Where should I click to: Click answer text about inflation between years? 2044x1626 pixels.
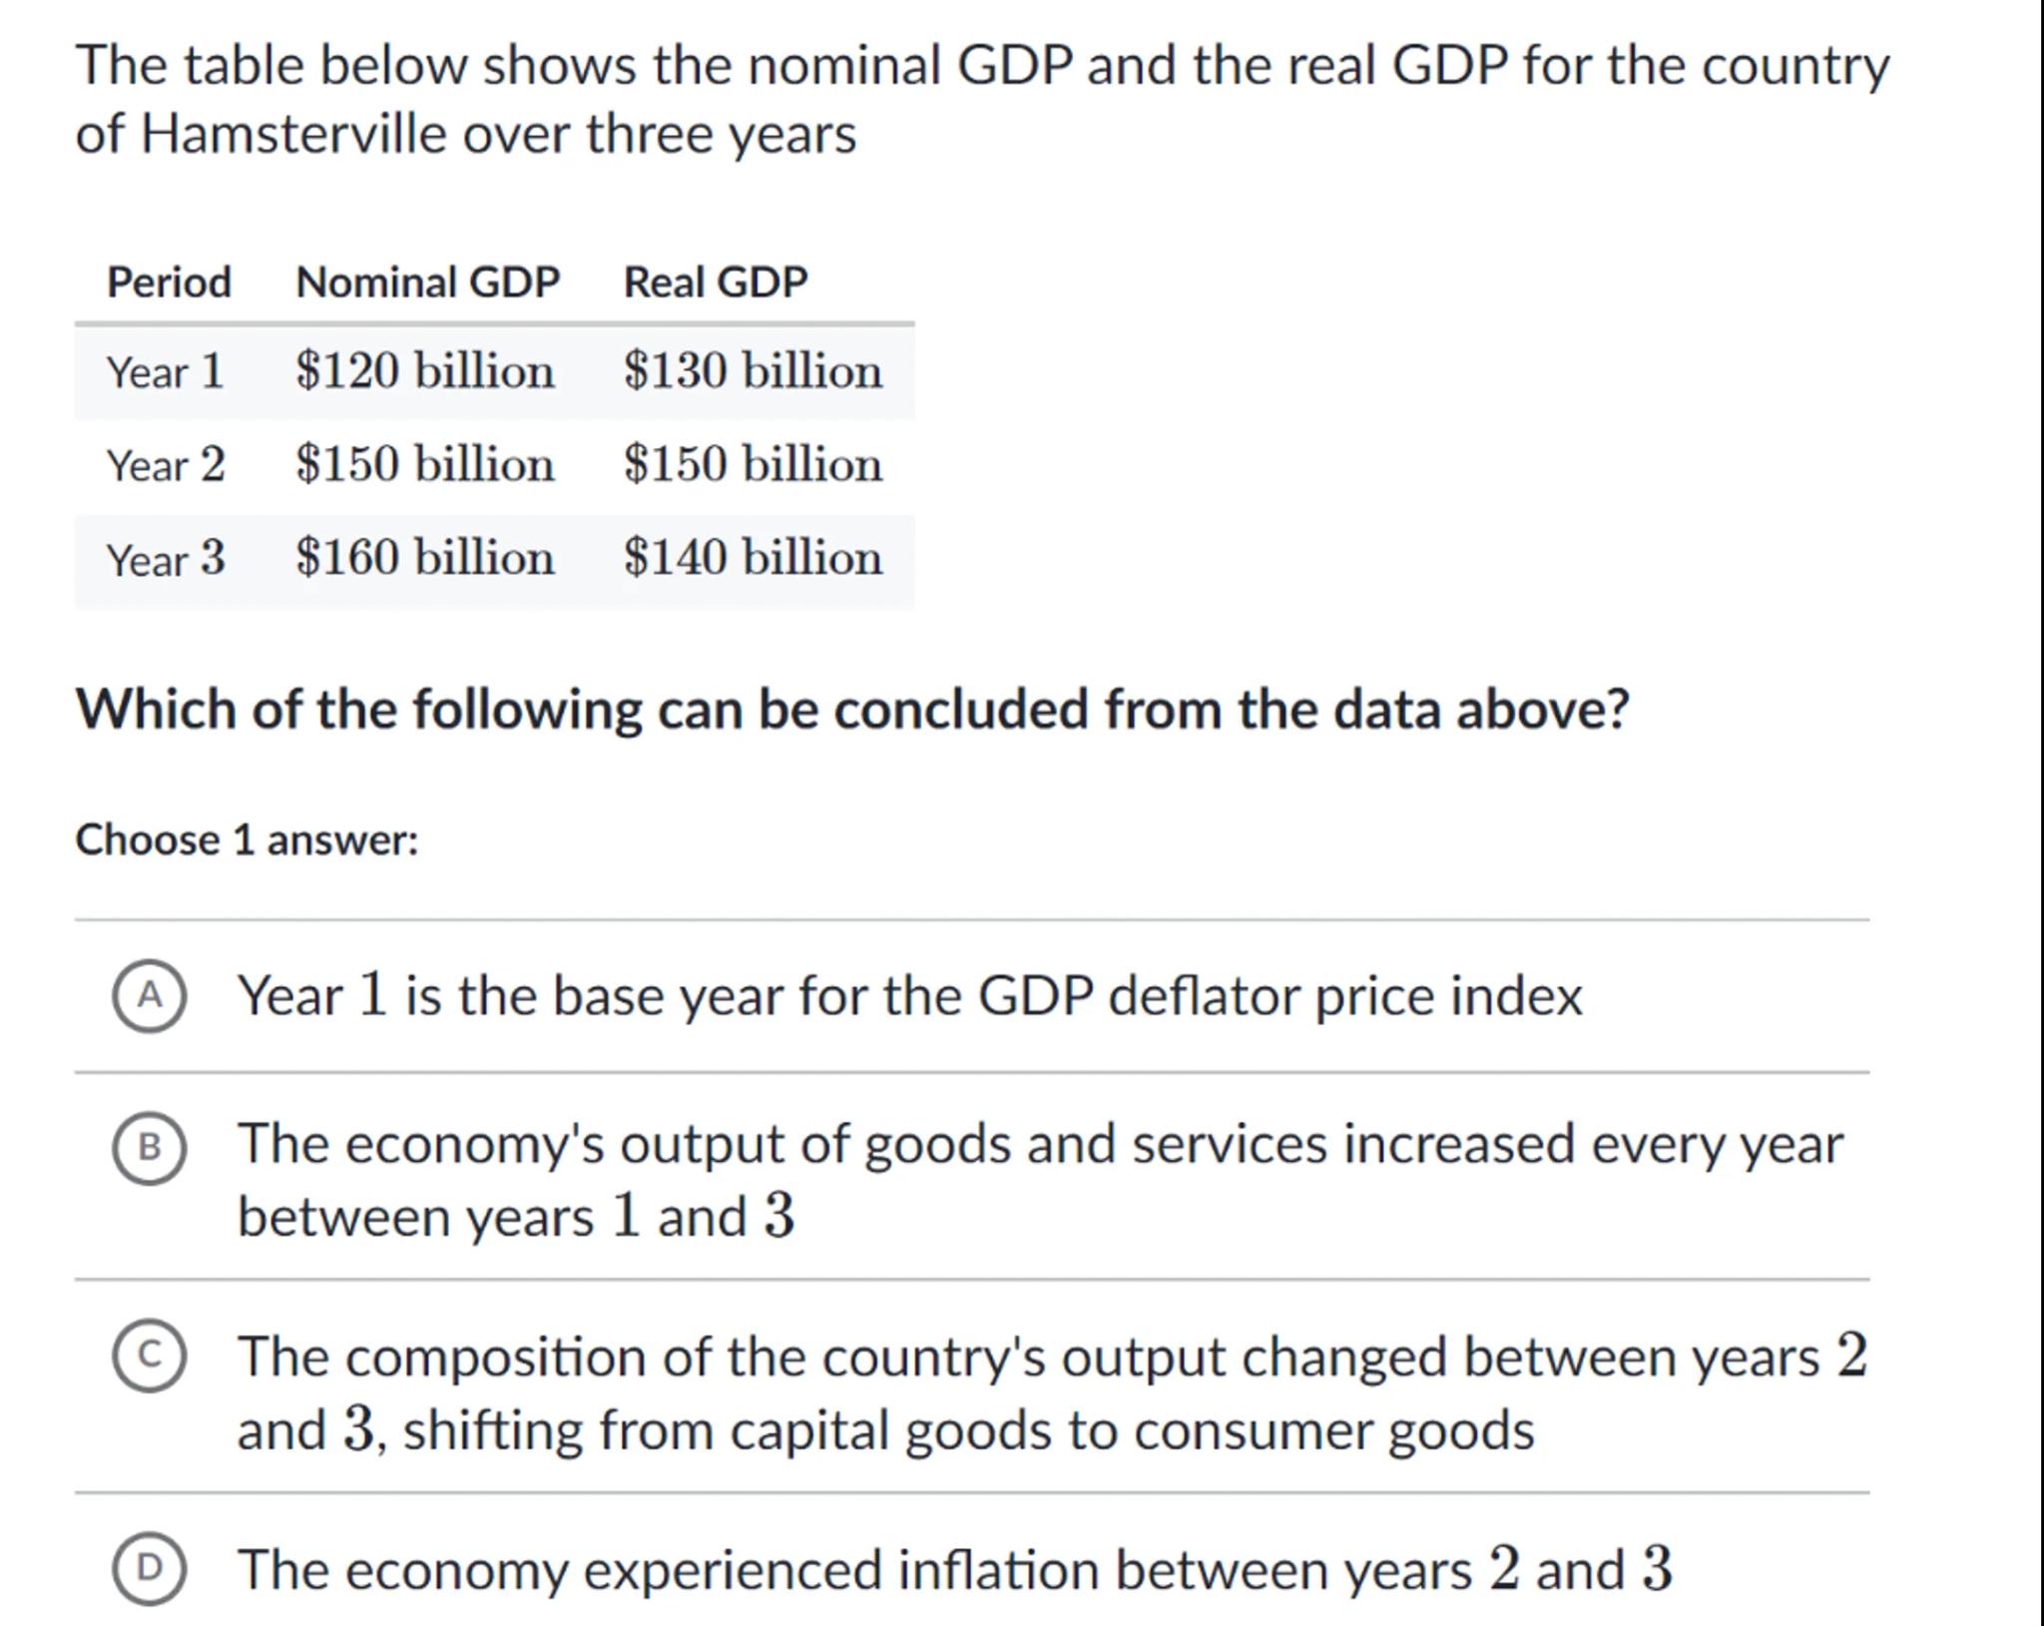[954, 1569]
